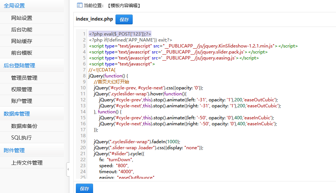Viewport: 336px width, 193px height.
Task: Click the css({opacity: '0'}) code line
Action: point(148,88)
